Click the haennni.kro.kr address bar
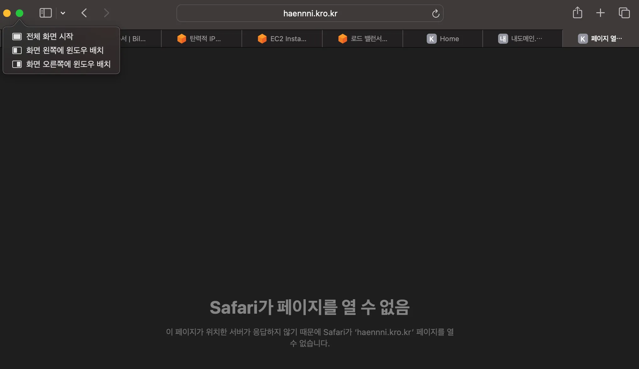Image resolution: width=639 pixels, height=369 pixels. coord(310,14)
